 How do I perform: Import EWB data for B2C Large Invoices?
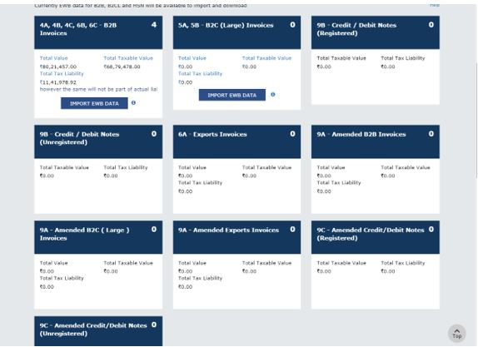tap(232, 95)
